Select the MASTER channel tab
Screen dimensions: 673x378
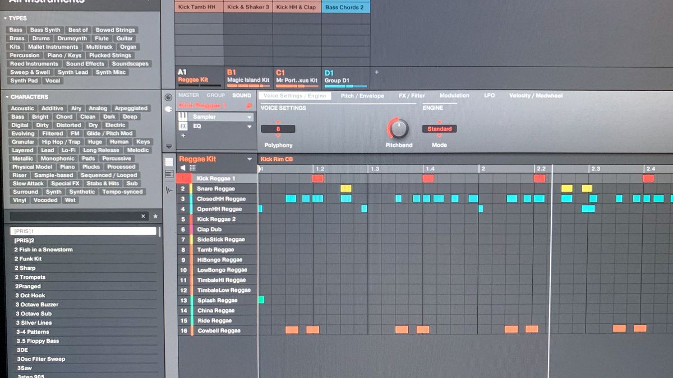pos(189,95)
